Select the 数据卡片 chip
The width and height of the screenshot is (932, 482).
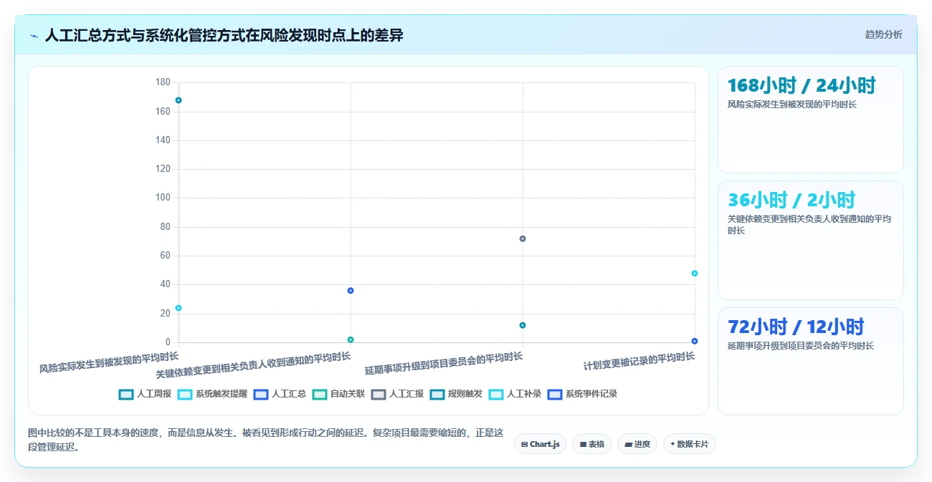coord(689,444)
